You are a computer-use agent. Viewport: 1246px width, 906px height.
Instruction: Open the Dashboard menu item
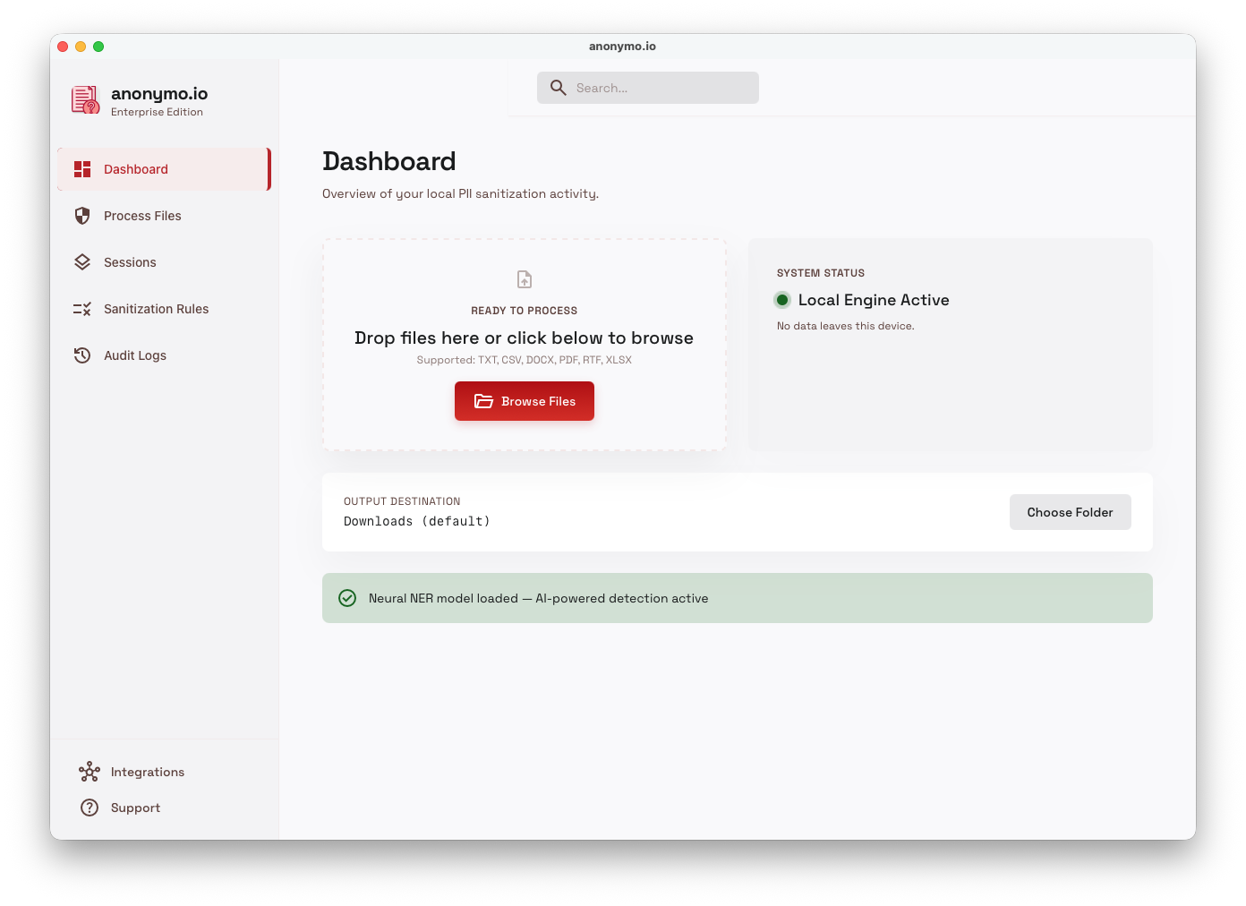164,169
